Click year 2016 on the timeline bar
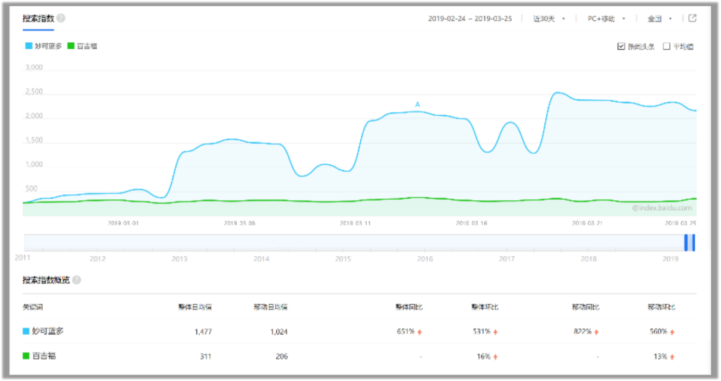Screen dimensions: 721x381 424,259
